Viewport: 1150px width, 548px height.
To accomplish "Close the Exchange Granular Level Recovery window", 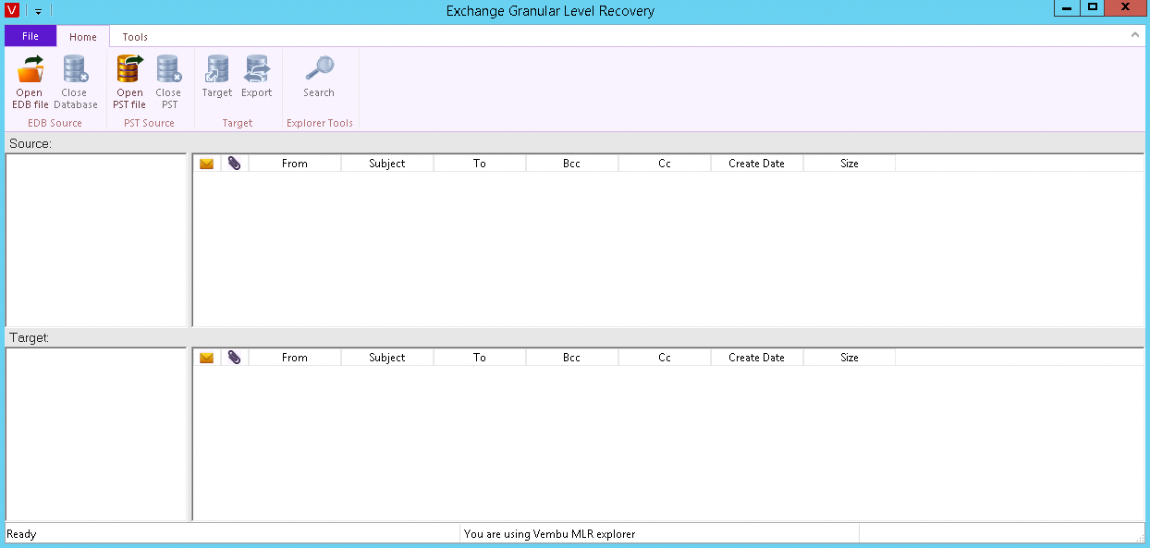I will [x=1126, y=7].
